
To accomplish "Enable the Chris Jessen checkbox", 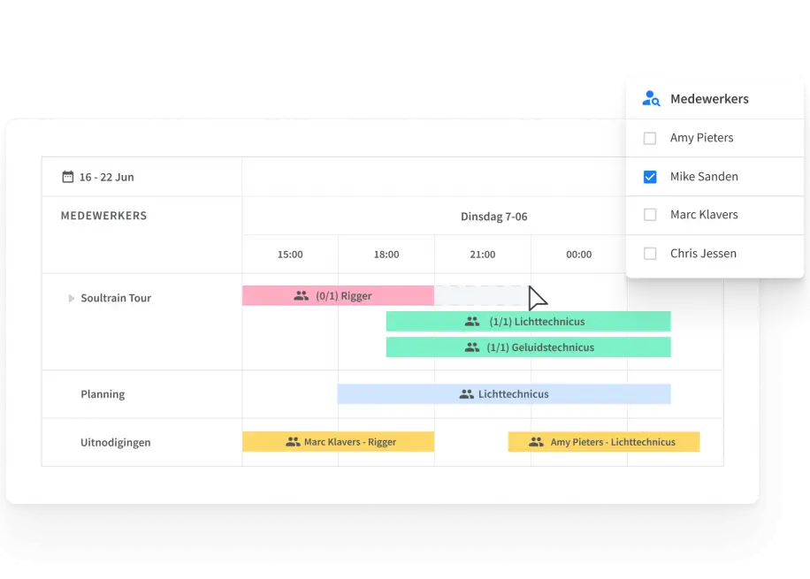I will click(650, 254).
